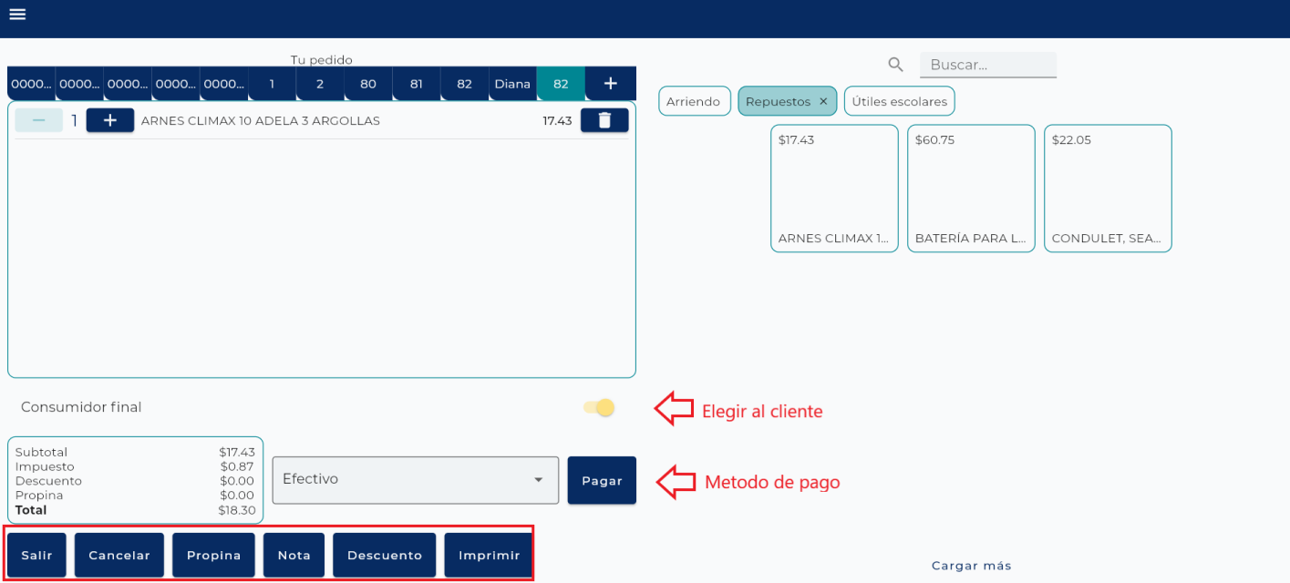Add a tip with the Propina button
Viewport: 1290px width, 583px height.
pyautogui.click(x=213, y=555)
